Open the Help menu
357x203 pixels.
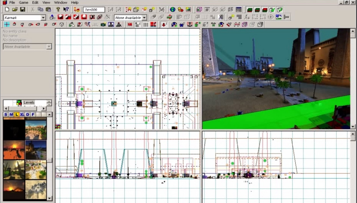pos(75,3)
